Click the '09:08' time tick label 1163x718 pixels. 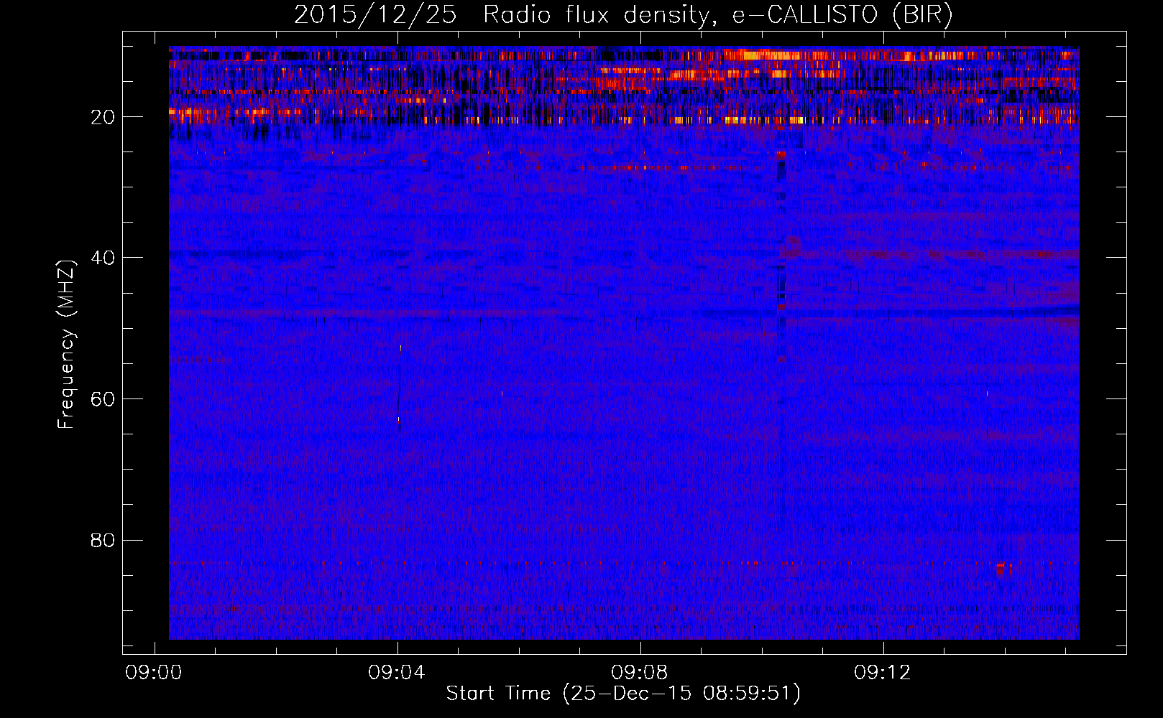tap(640, 673)
